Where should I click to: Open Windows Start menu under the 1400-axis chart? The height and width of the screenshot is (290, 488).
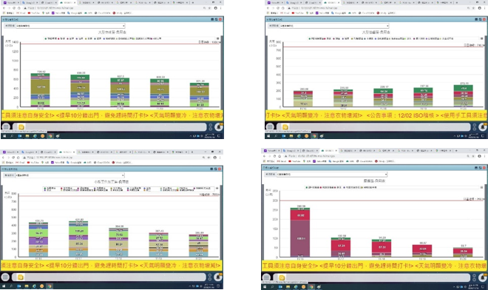pos(4,136)
